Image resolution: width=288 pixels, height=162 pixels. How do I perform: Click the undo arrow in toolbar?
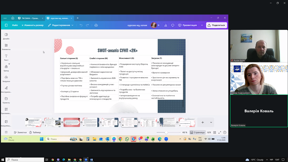point(81,25)
